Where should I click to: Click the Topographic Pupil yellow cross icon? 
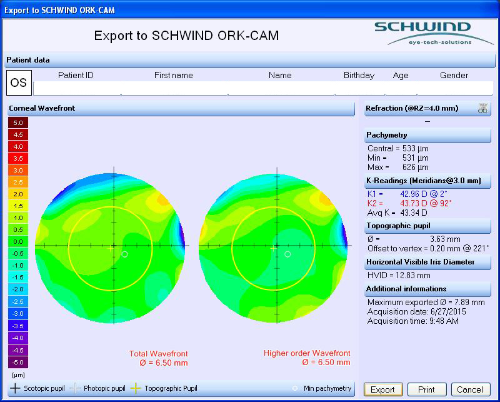point(136,388)
